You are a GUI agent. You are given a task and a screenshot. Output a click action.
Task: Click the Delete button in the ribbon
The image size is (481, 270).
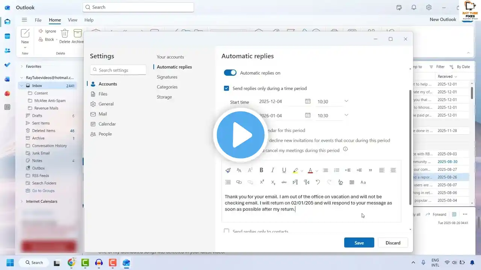click(x=65, y=36)
